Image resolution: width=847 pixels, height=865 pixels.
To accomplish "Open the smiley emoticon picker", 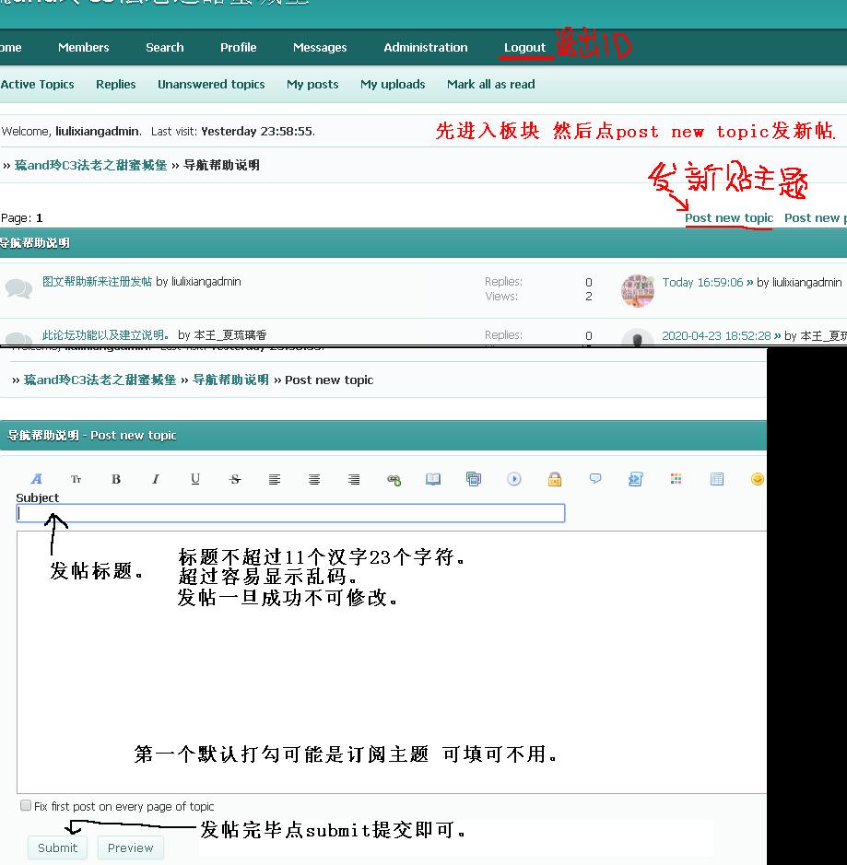I will point(758,479).
